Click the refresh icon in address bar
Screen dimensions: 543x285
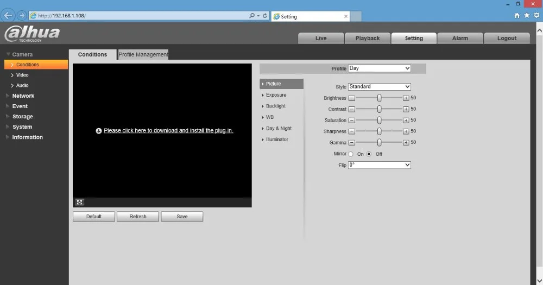coord(265,16)
